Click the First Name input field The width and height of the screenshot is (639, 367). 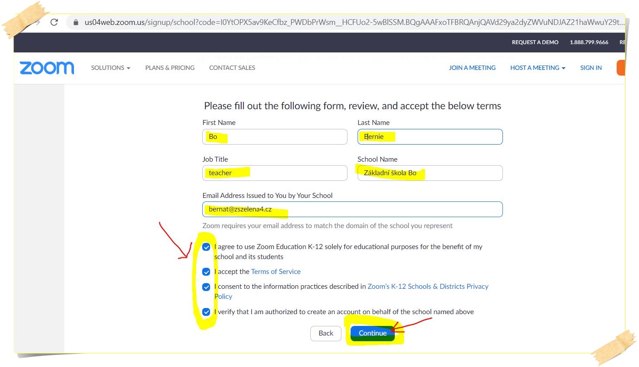click(x=275, y=137)
